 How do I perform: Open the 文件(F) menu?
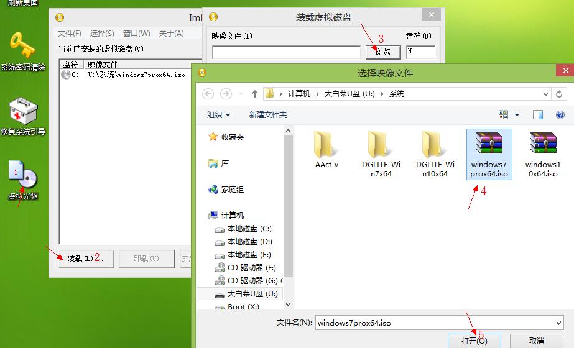tap(69, 34)
